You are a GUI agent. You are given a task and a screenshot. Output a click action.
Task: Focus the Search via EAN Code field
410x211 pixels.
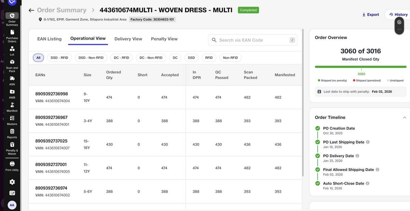point(253,40)
